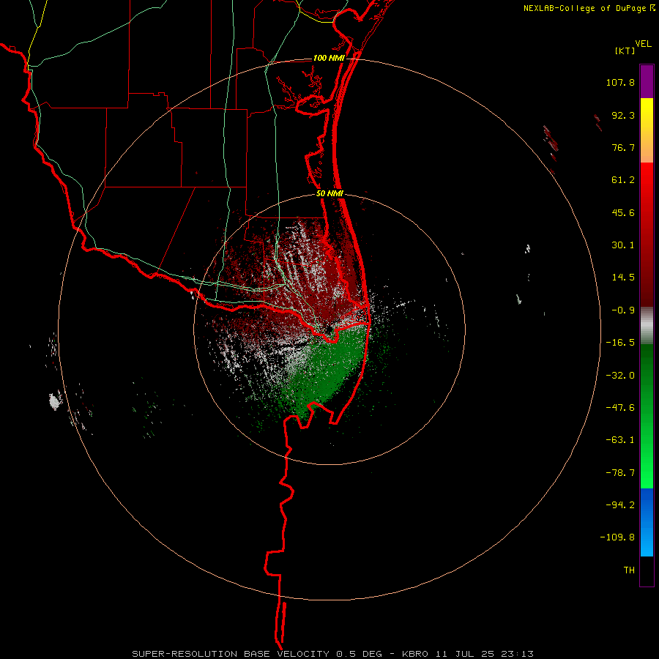Image resolution: width=659 pixels, height=659 pixels.
Task: Select the 92.3 value on velocity scale
Action: (x=623, y=115)
